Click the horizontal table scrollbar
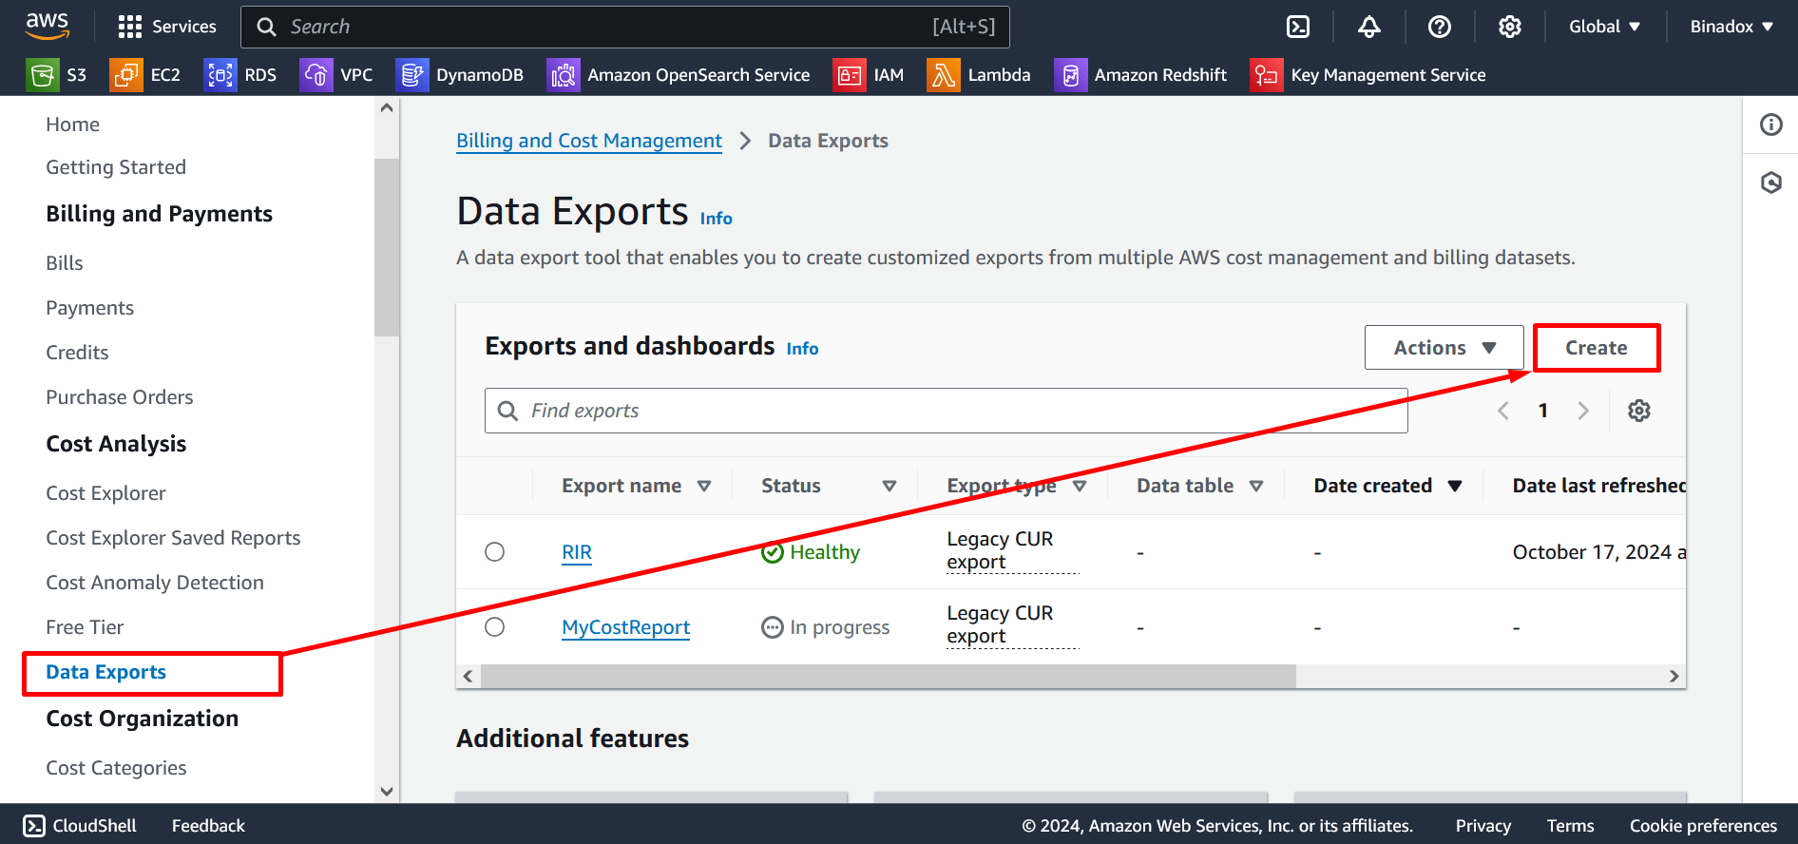 click(888, 676)
